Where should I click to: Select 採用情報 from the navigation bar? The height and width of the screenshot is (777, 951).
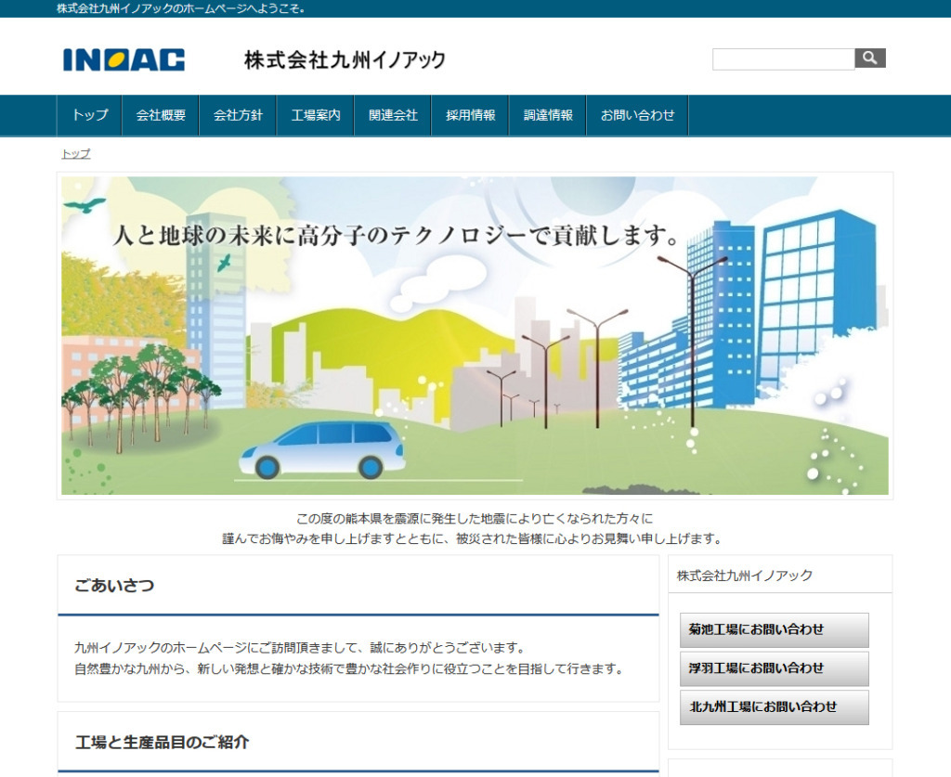click(x=470, y=115)
